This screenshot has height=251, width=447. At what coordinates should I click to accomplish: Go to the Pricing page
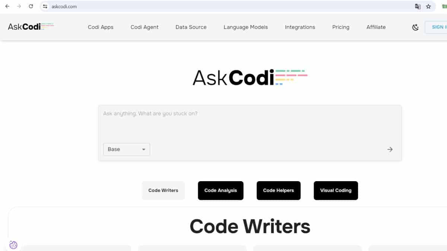coord(341,27)
